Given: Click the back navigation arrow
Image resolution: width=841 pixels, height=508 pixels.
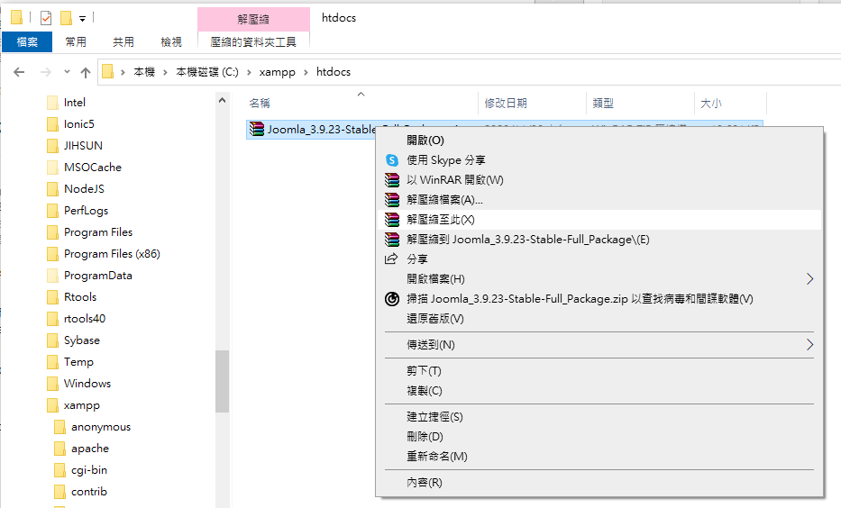Looking at the screenshot, I should tap(19, 72).
